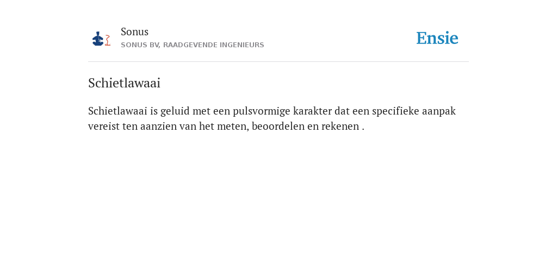Open the Sonus author name link
The image size is (557, 278).
(x=135, y=31)
